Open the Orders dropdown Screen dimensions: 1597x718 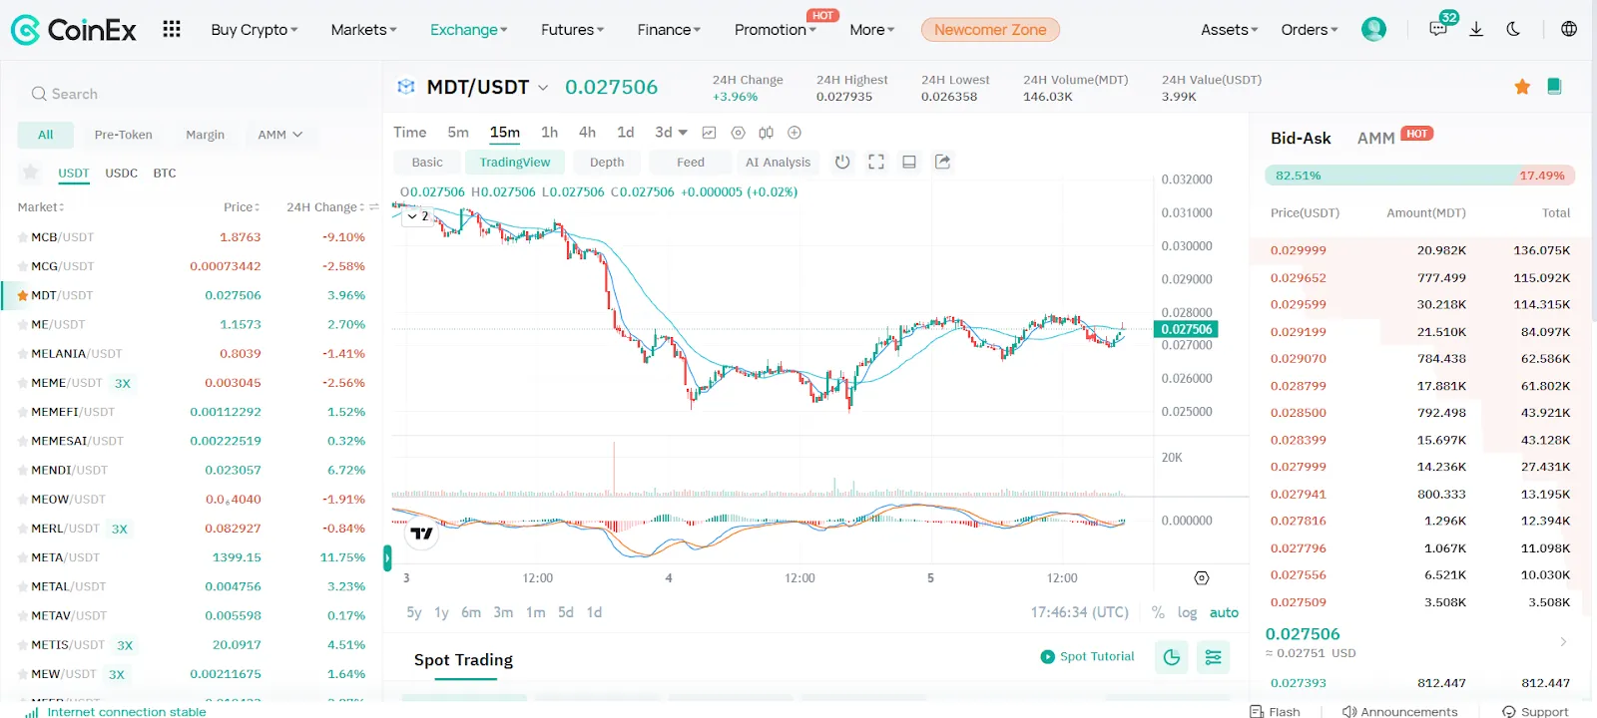click(x=1310, y=30)
